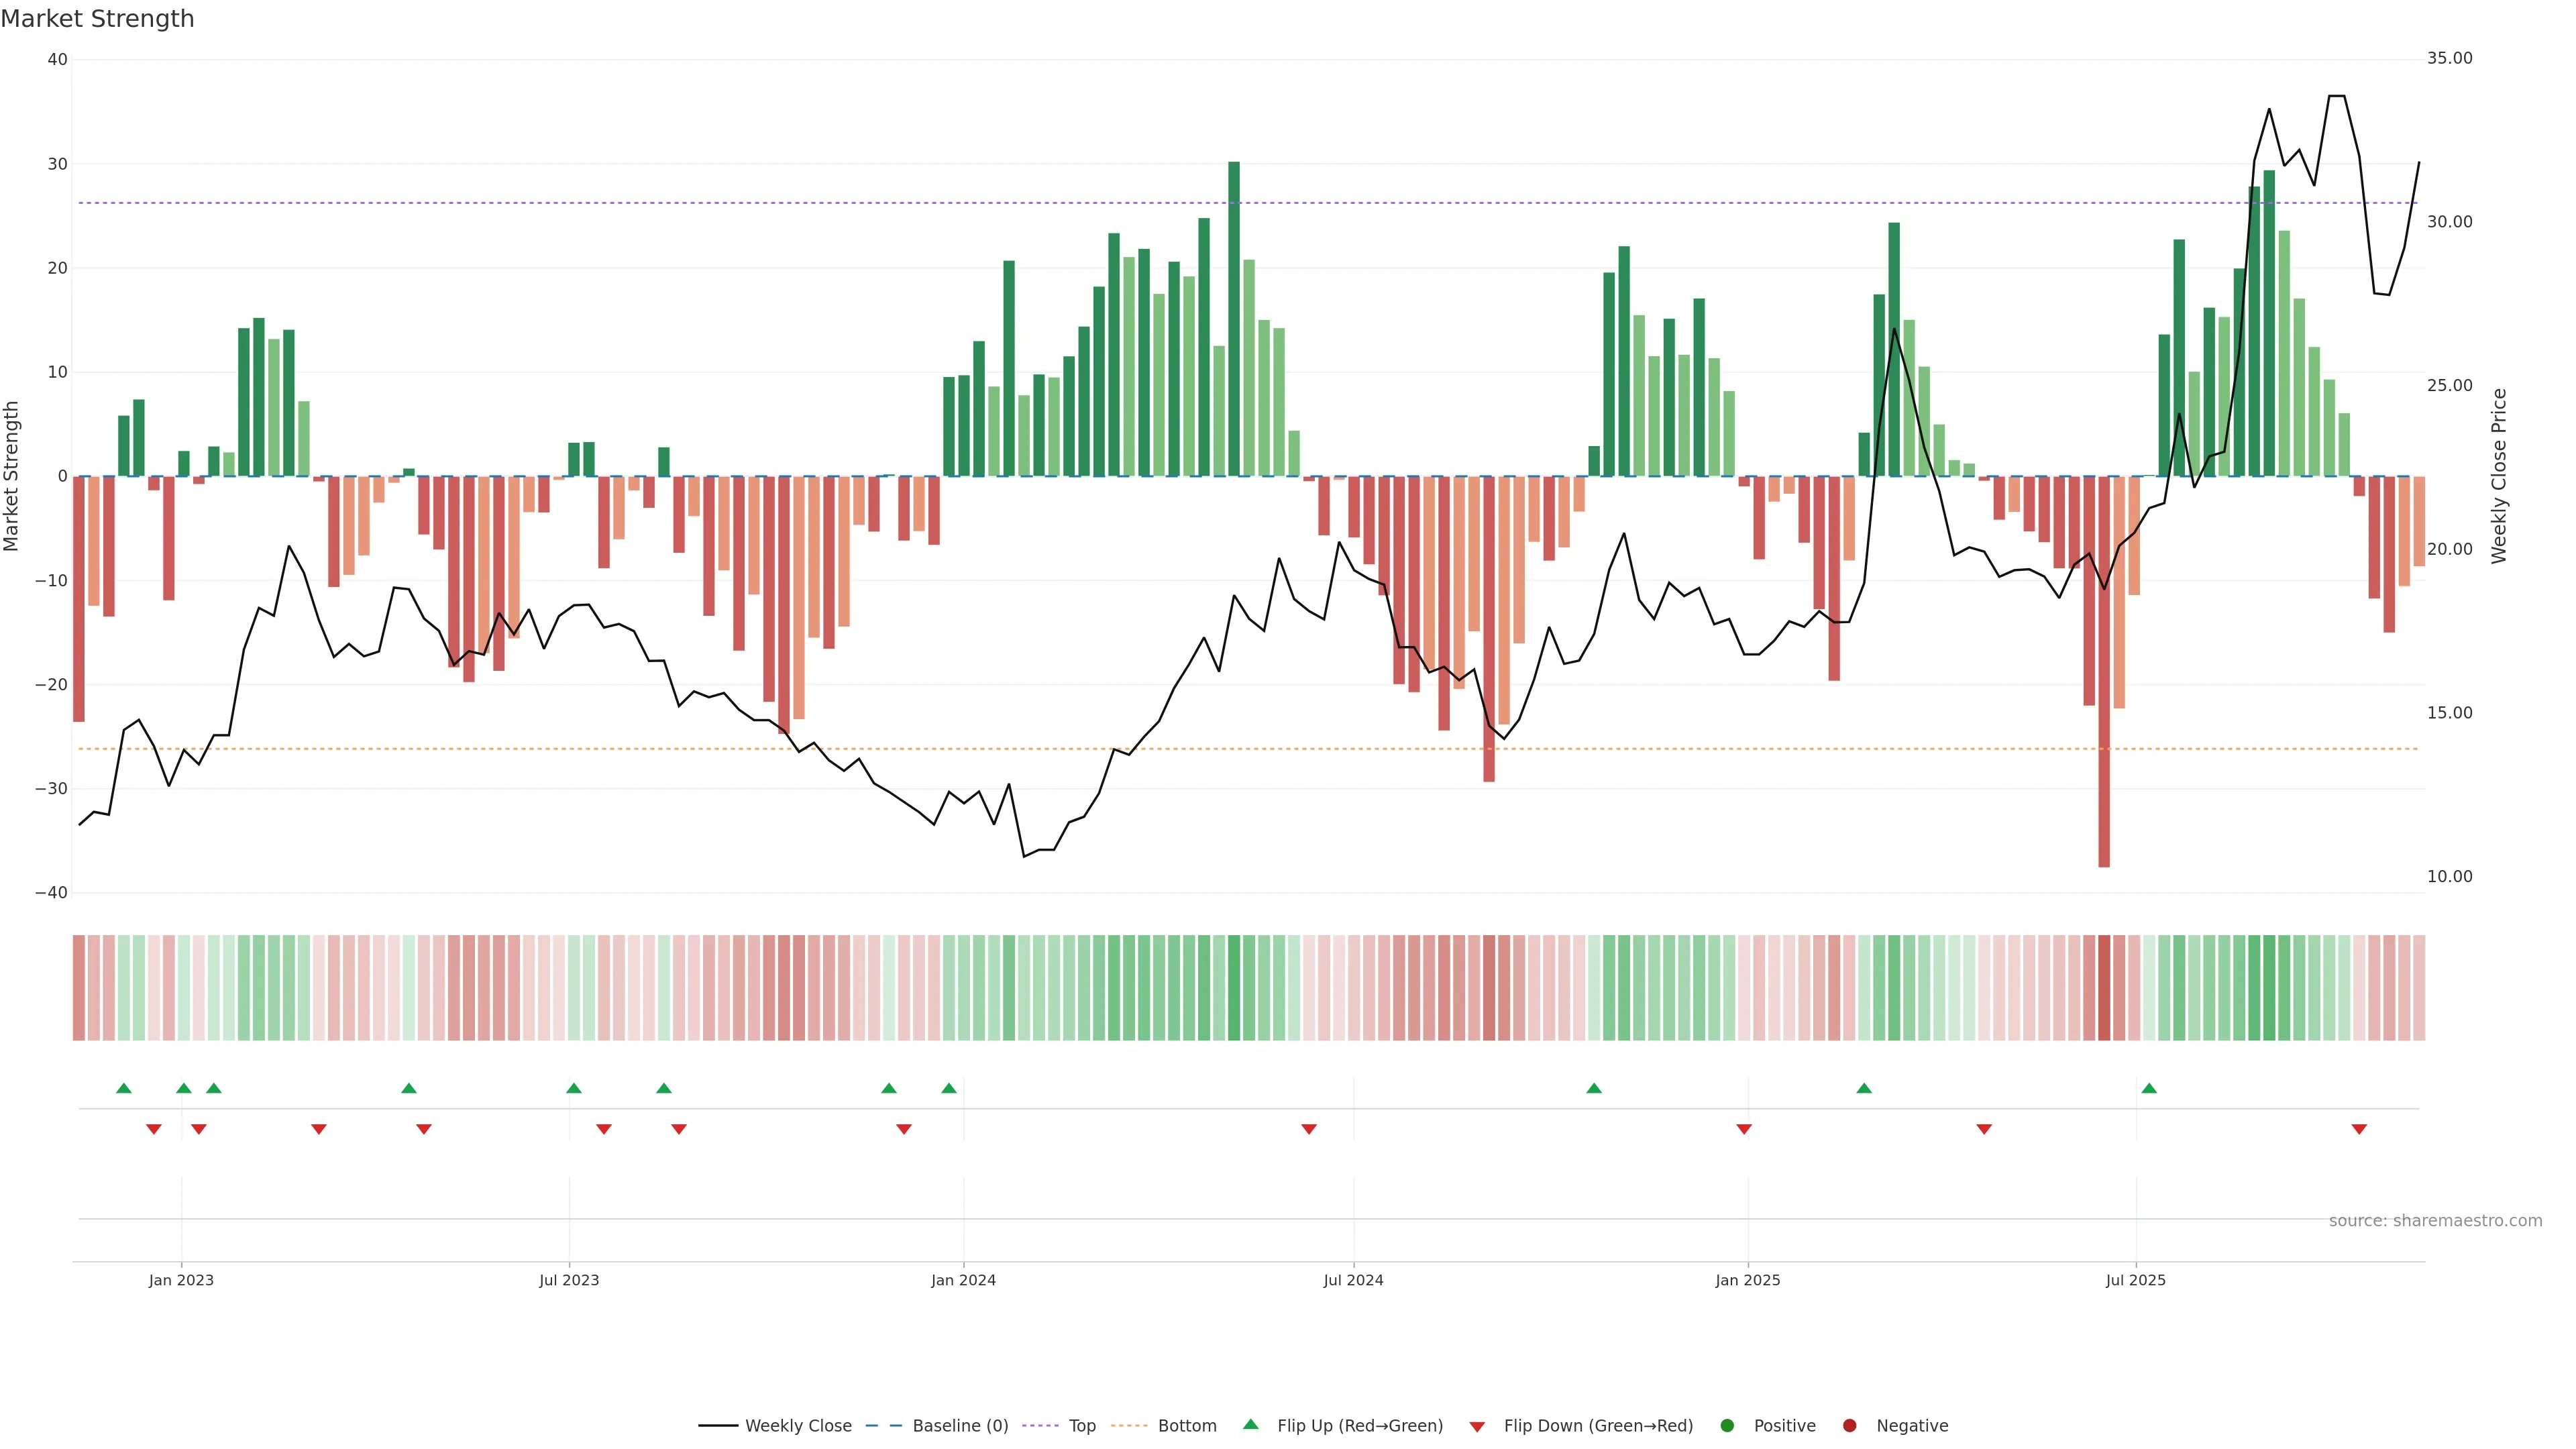Click the green flip-up marker between Jan 2025 and Jul 2025
The width and height of the screenshot is (2576, 1449).
click(x=1864, y=1088)
